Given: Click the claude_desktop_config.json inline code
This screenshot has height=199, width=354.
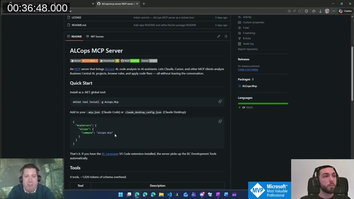Looking at the screenshot, I should coord(143,112).
